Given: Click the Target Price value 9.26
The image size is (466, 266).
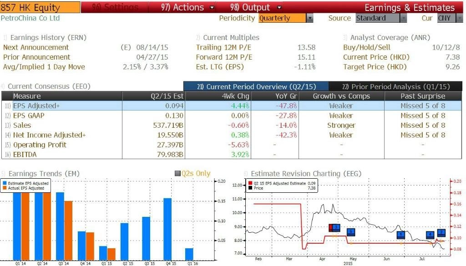Looking at the screenshot, I should tap(453, 67).
